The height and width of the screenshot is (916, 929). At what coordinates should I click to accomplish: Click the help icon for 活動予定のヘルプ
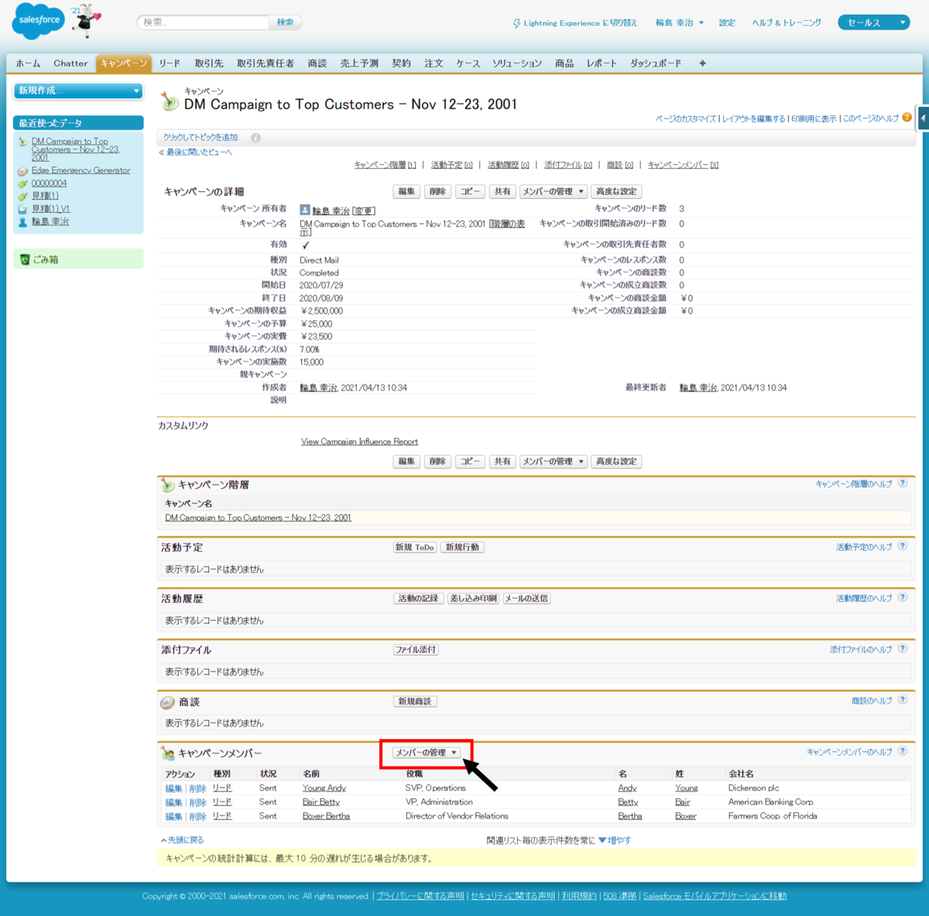[x=903, y=546]
